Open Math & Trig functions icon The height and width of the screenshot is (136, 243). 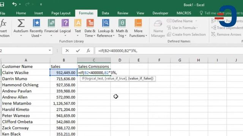click(x=122, y=23)
